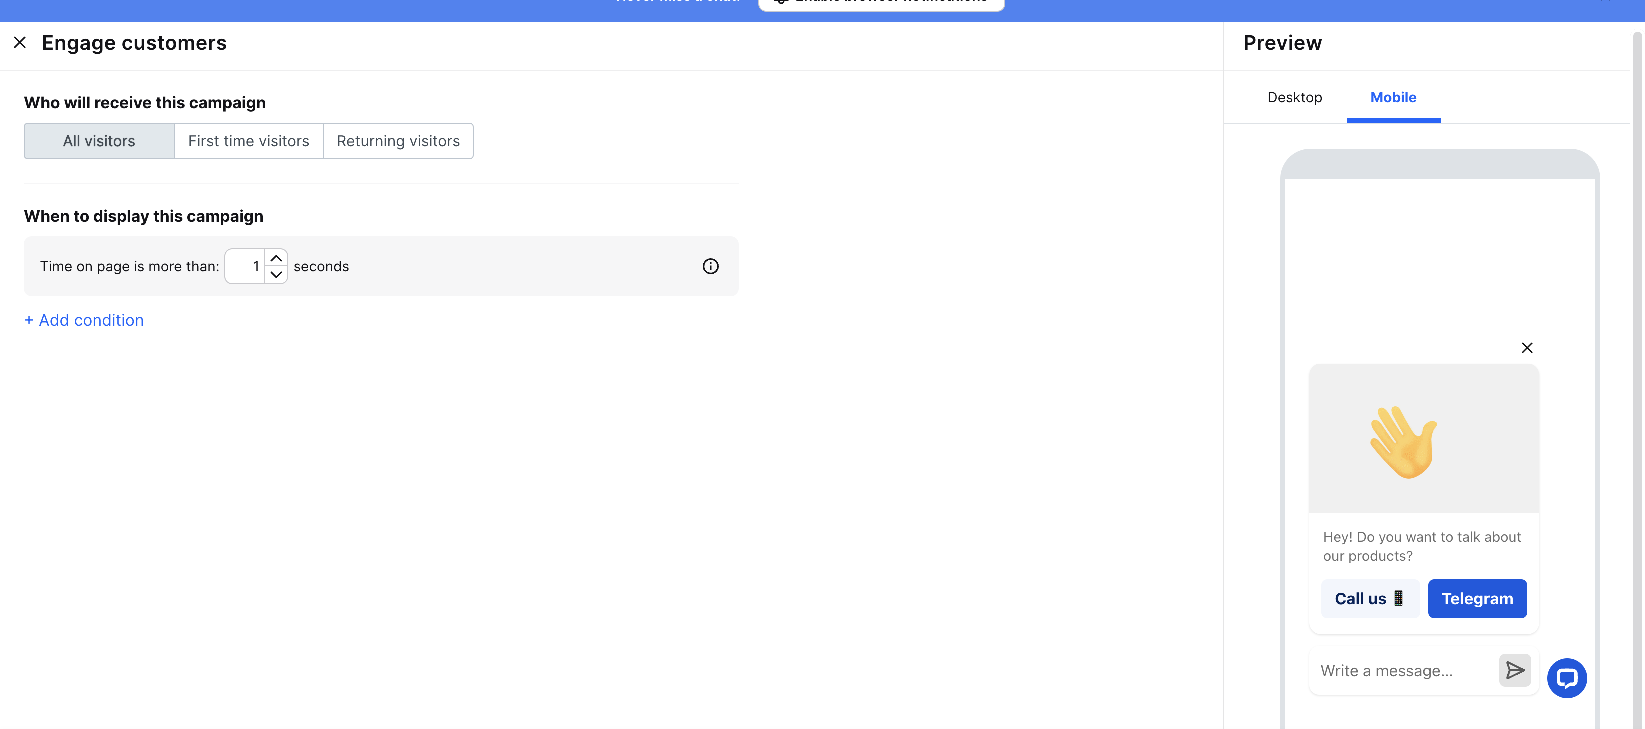Choose First time visitors option
The width and height of the screenshot is (1645, 729).
coord(248,141)
